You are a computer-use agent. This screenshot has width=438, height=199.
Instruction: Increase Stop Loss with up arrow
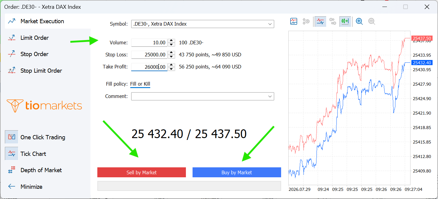tap(171, 53)
